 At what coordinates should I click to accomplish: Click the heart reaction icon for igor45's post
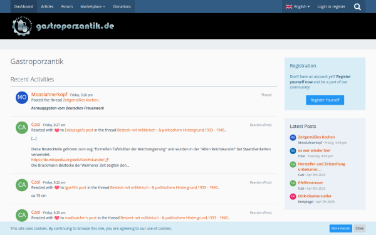point(57,188)
